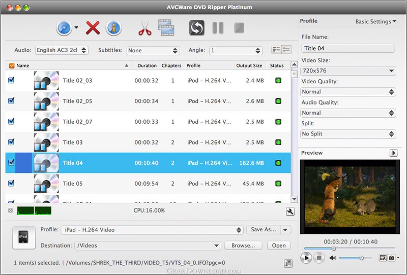Collapse the Preview panel arrow

(x=393, y=153)
